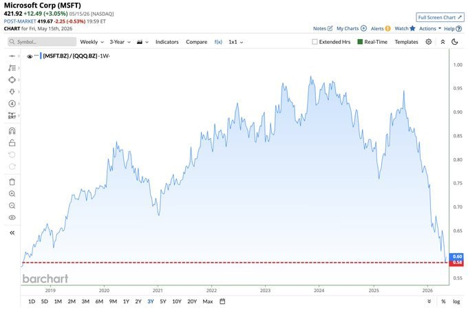468x310 pixels.
Task: Zoom in with the magnifier plus icon
Action: pyautogui.click(x=12, y=194)
